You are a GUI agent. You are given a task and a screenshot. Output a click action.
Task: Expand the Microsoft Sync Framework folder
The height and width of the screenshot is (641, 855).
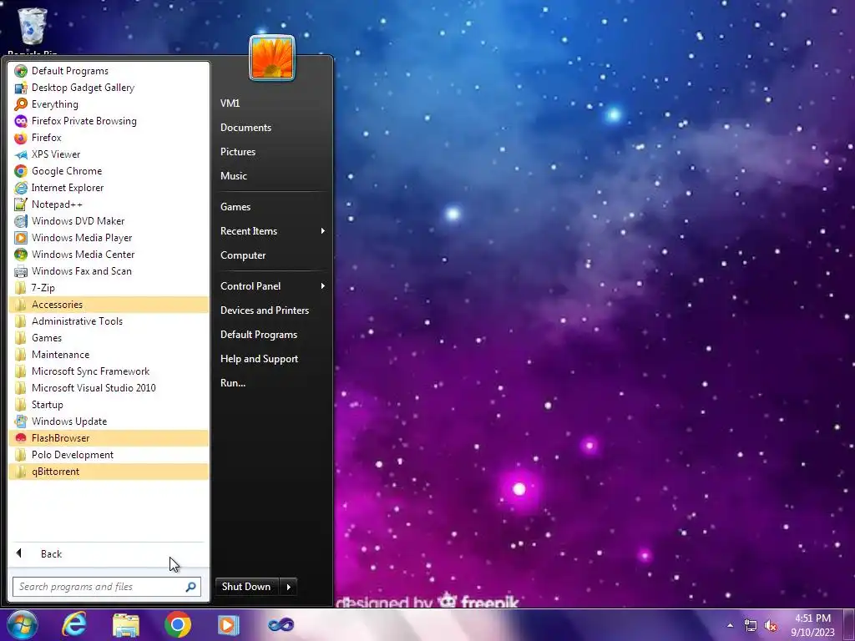click(x=109, y=371)
